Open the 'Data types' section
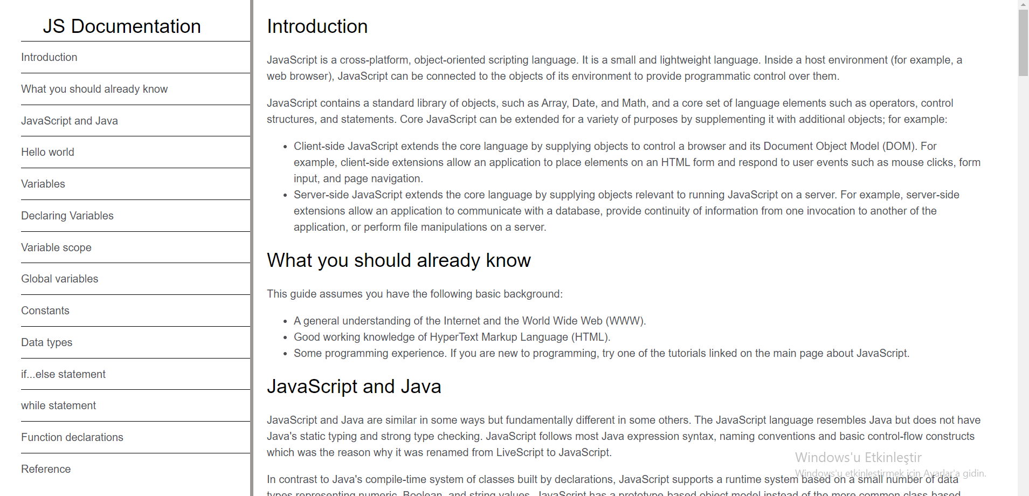This screenshot has height=496, width=1029. [x=46, y=342]
